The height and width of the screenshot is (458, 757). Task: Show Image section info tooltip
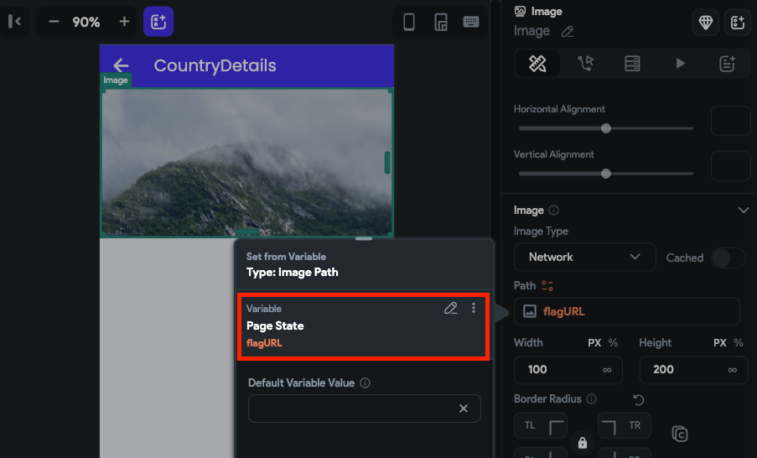(554, 211)
